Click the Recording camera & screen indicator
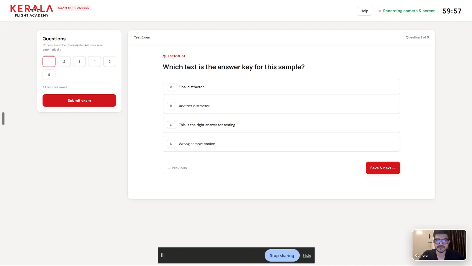Image resolution: width=472 pixels, height=266 pixels. coord(407,11)
